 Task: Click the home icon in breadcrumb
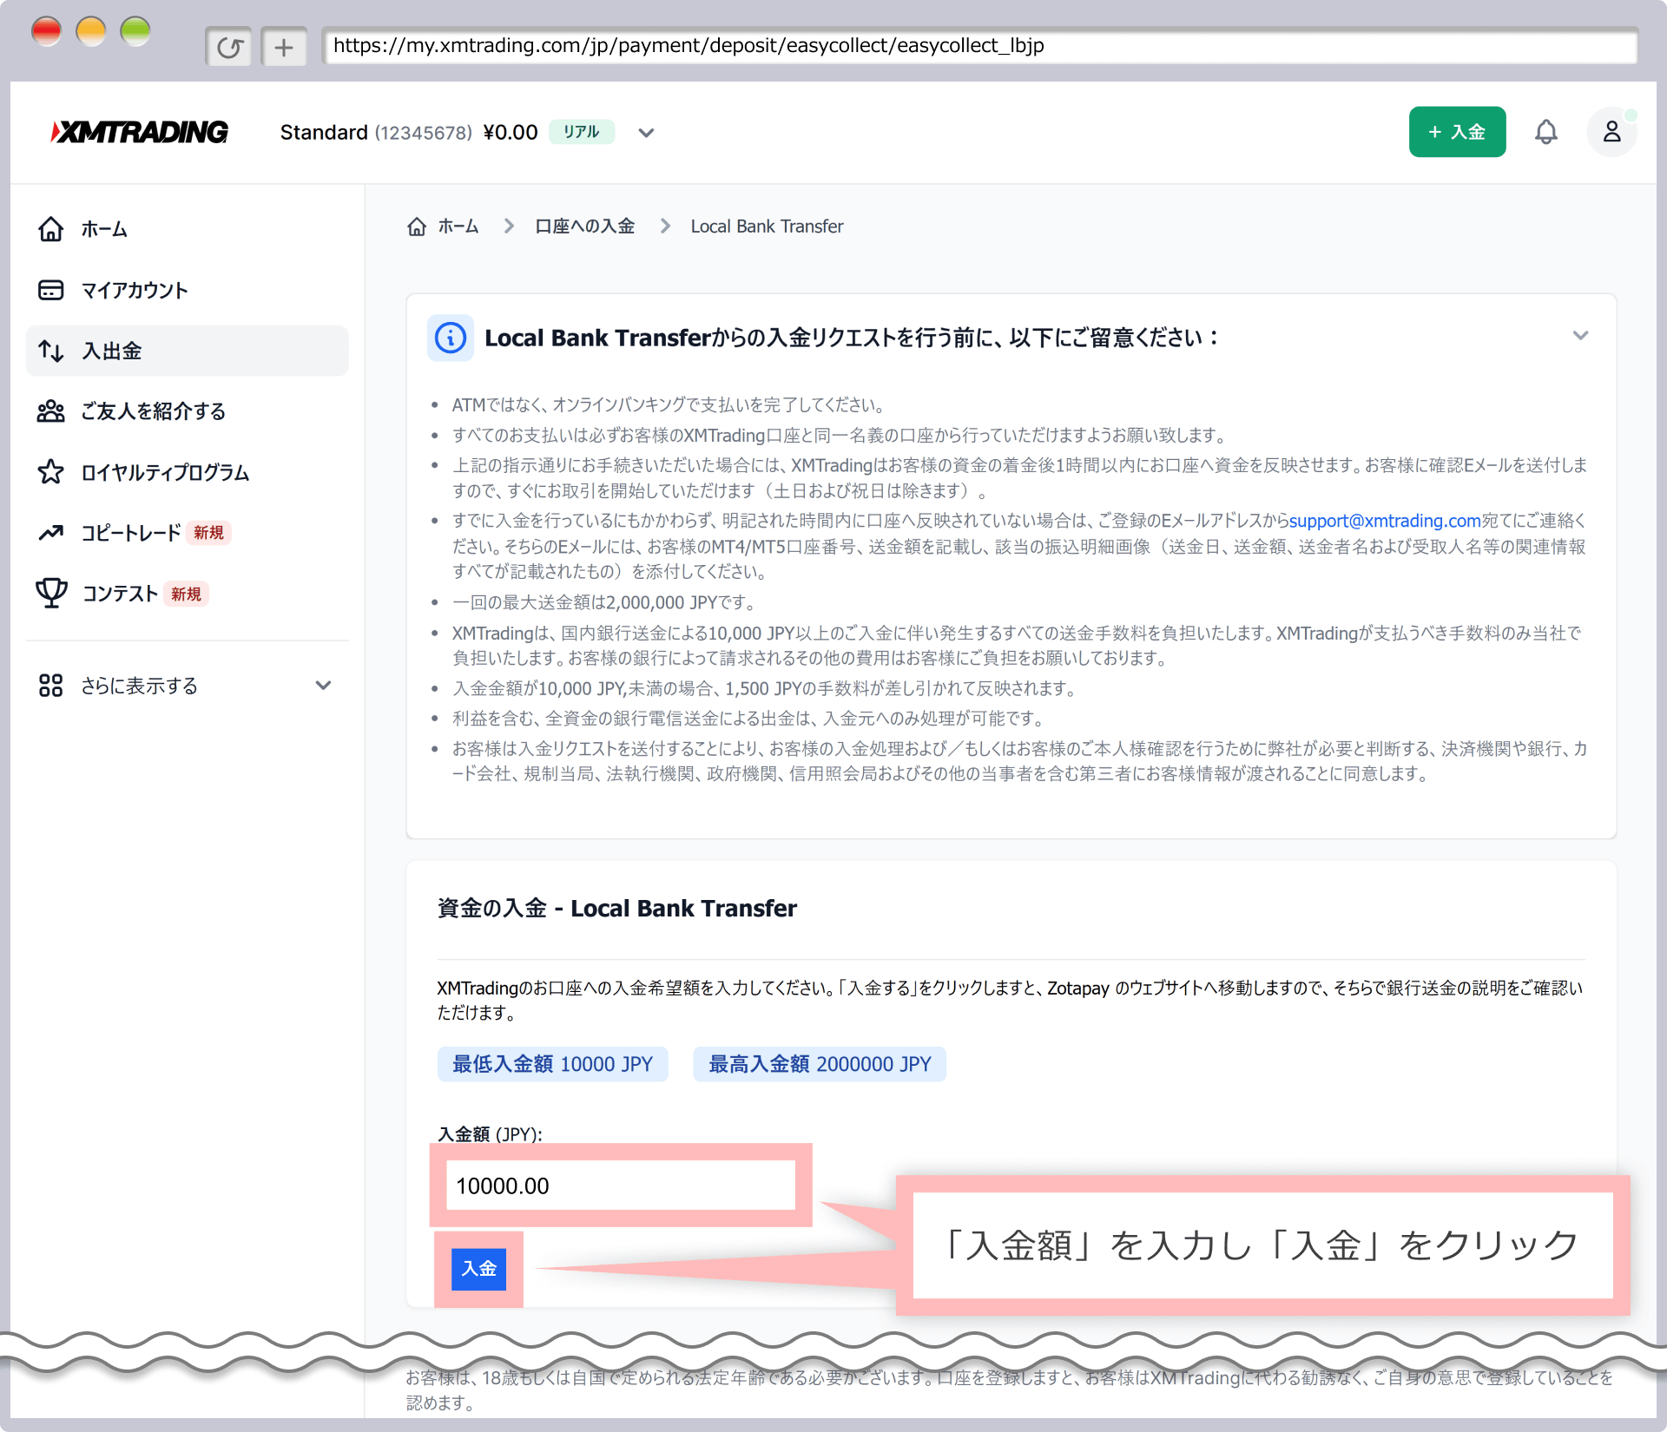pos(417,227)
